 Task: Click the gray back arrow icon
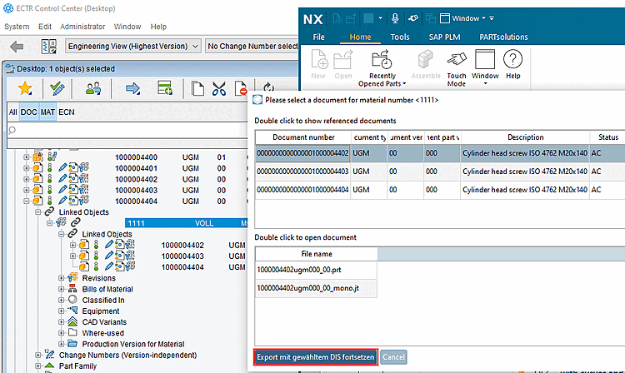[x=17, y=47]
